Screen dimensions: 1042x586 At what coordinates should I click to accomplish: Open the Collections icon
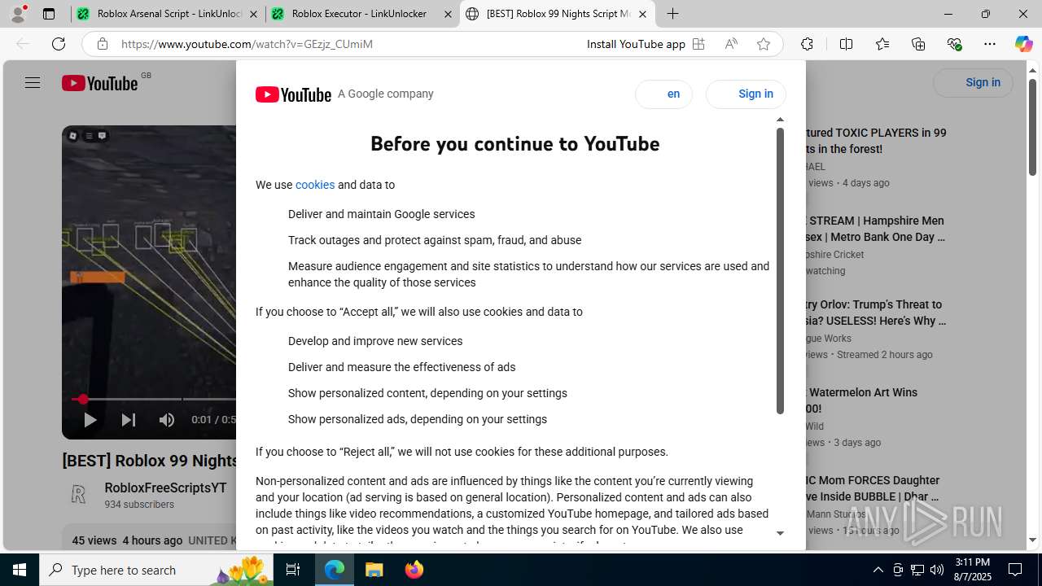918,44
